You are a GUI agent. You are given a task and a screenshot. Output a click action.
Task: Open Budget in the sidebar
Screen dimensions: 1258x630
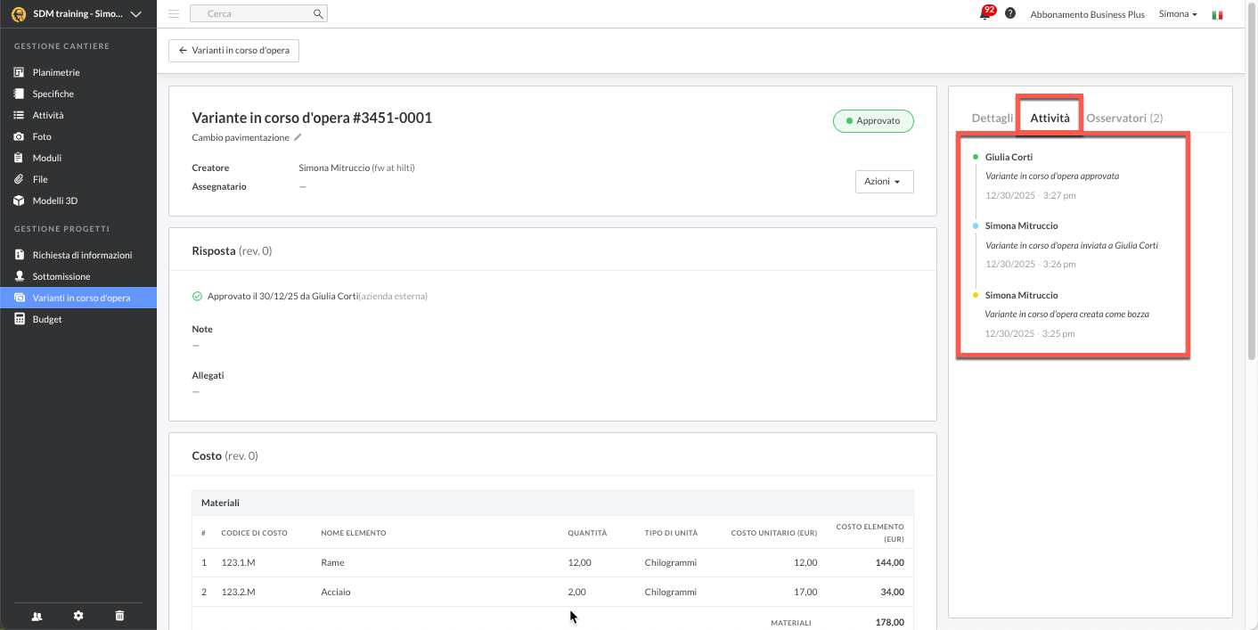click(47, 319)
